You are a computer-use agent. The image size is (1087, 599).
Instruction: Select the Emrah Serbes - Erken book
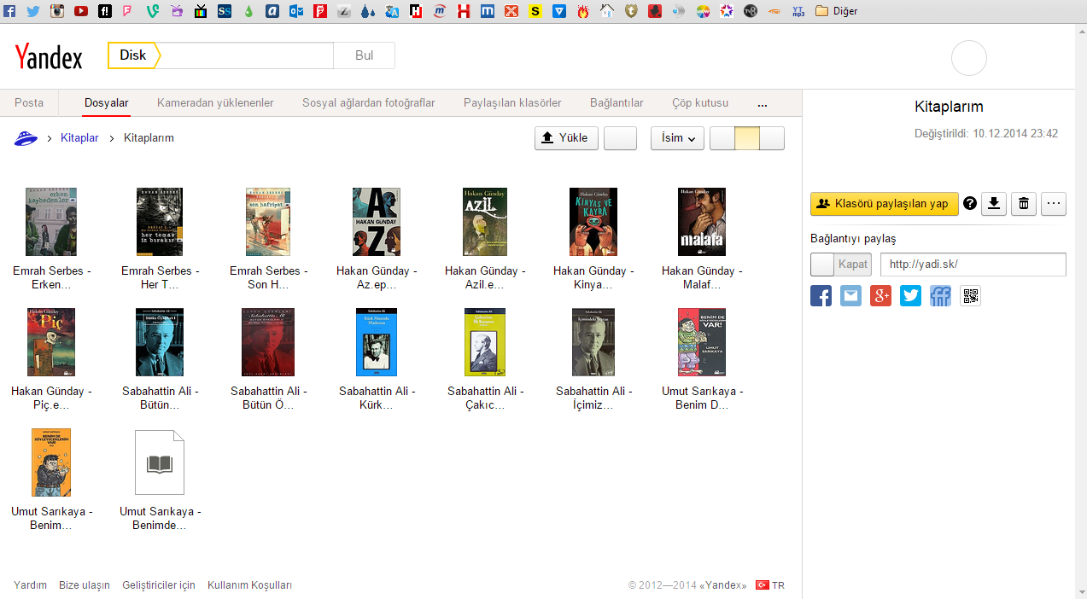(51, 240)
